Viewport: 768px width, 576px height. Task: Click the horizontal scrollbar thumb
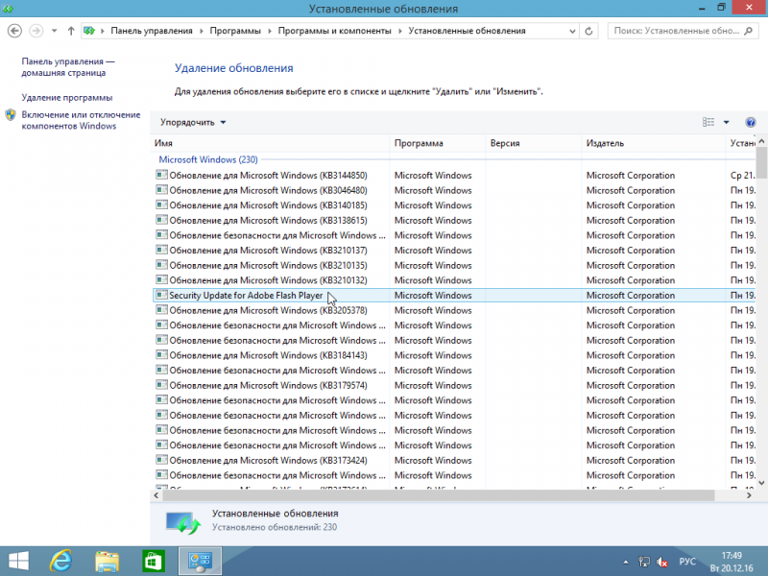[x=439, y=495]
